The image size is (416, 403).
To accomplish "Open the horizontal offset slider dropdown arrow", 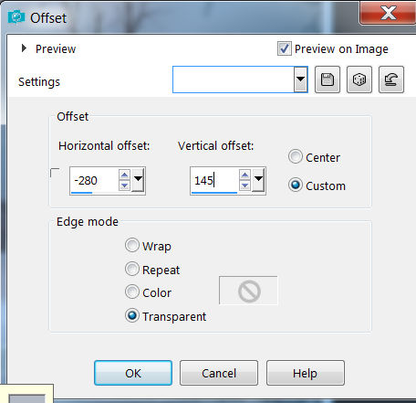I will (x=138, y=180).
